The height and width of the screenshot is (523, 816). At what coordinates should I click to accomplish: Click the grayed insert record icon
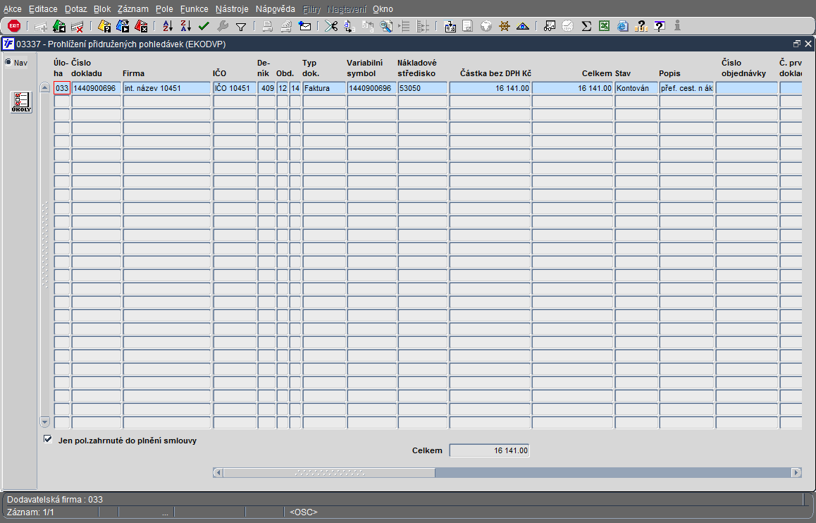pos(41,26)
